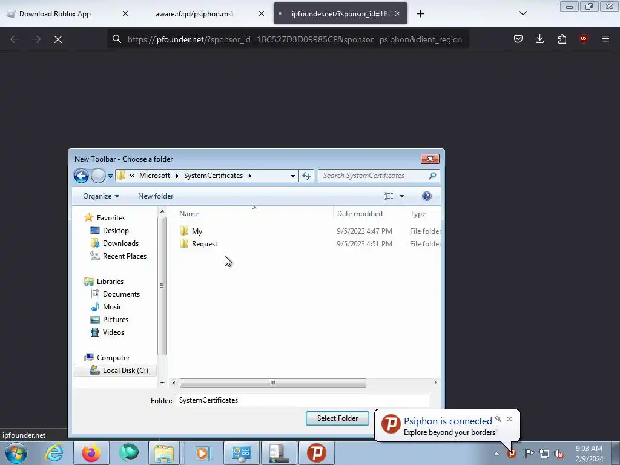Select the Request folder
This screenshot has height=465, width=620.
[x=205, y=244]
